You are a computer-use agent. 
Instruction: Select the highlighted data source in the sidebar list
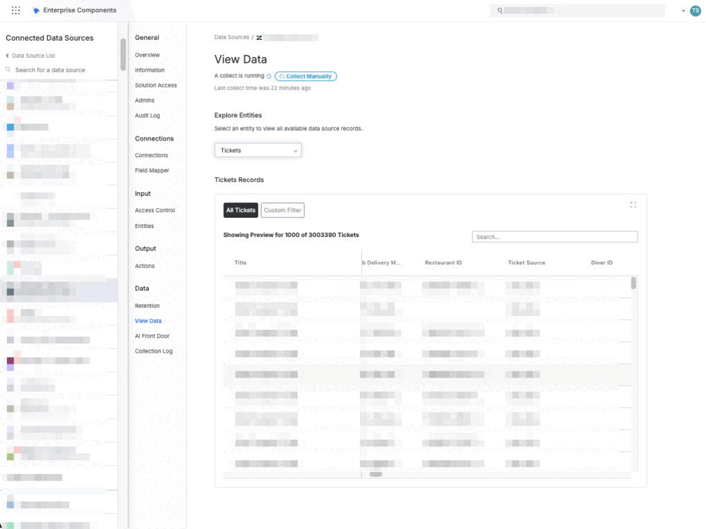59,289
